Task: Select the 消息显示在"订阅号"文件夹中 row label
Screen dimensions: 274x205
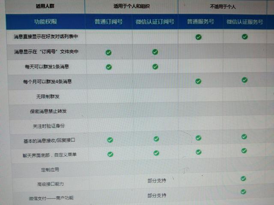Action: [46, 52]
